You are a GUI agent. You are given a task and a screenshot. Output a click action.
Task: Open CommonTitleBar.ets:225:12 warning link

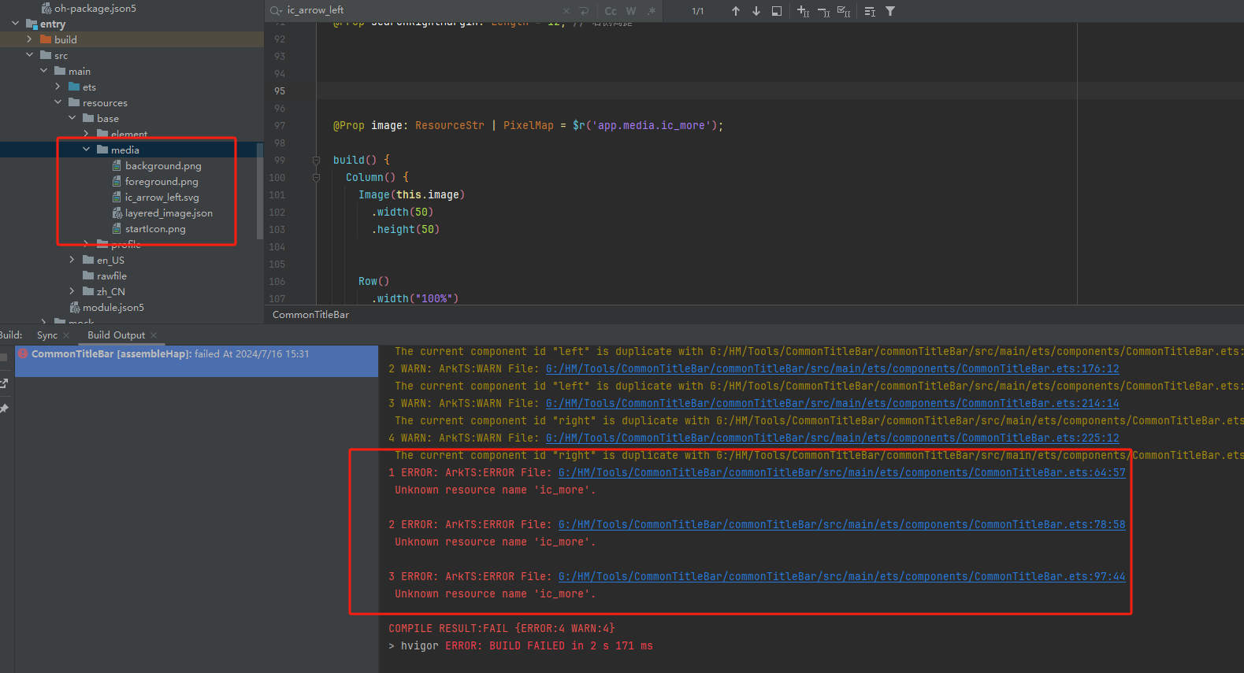click(x=832, y=438)
